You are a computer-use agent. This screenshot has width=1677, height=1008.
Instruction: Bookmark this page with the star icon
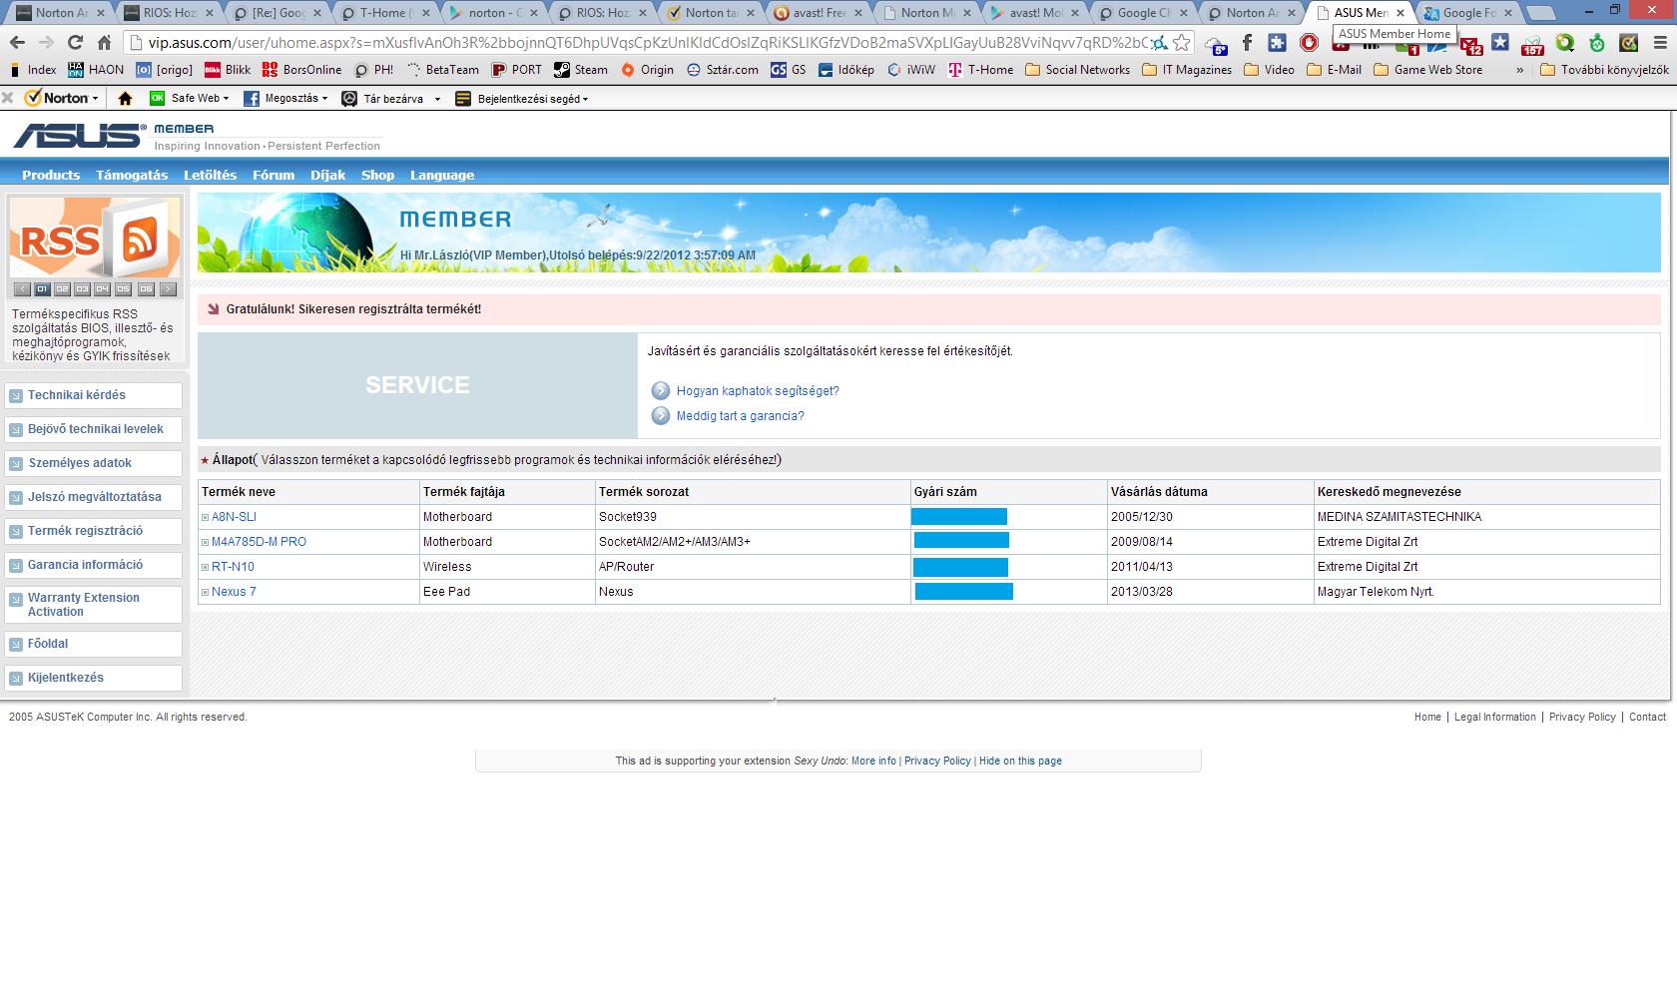pyautogui.click(x=1182, y=43)
